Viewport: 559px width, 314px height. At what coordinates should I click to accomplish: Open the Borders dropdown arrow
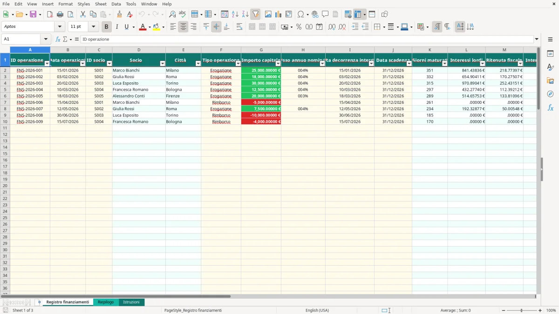pyautogui.click(x=384, y=27)
